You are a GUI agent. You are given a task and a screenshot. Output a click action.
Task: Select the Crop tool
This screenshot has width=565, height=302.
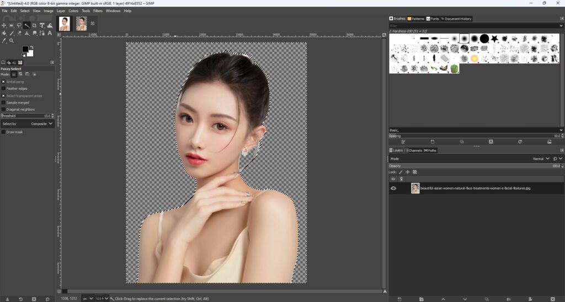34,25
